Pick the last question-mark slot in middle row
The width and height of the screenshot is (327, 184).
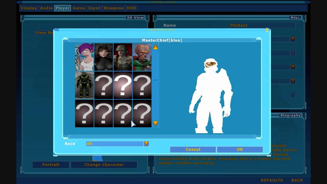point(142,85)
